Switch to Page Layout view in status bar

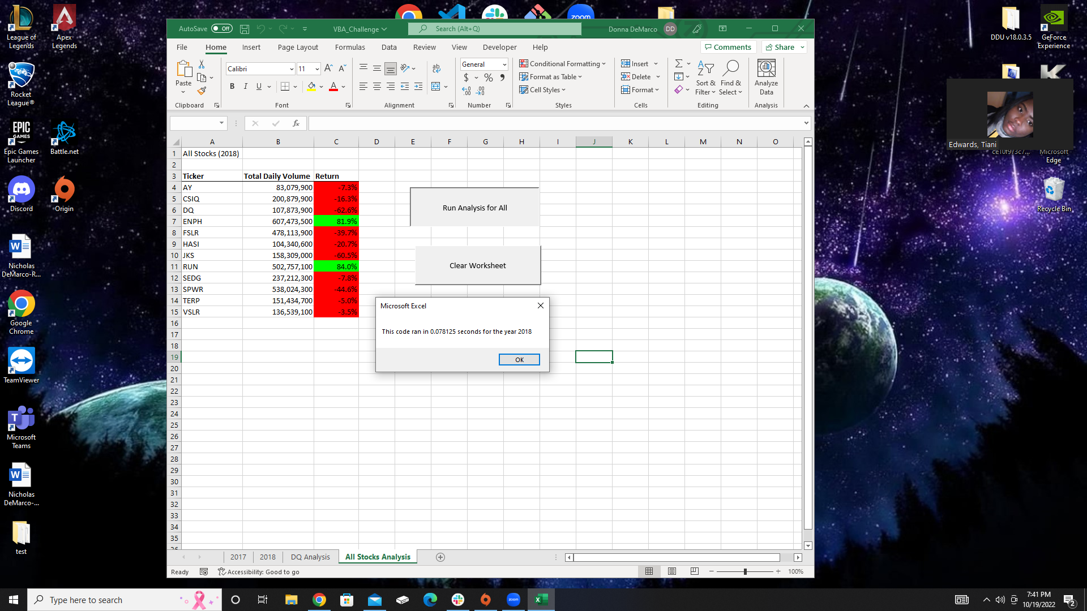click(671, 571)
